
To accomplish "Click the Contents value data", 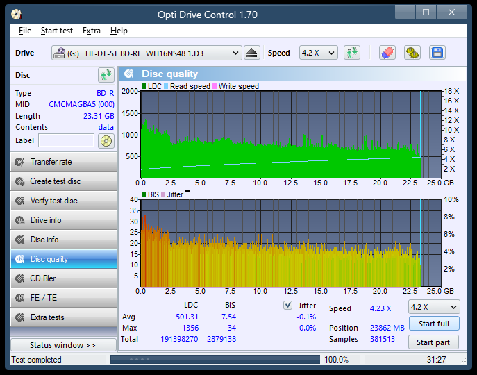I will (106, 127).
